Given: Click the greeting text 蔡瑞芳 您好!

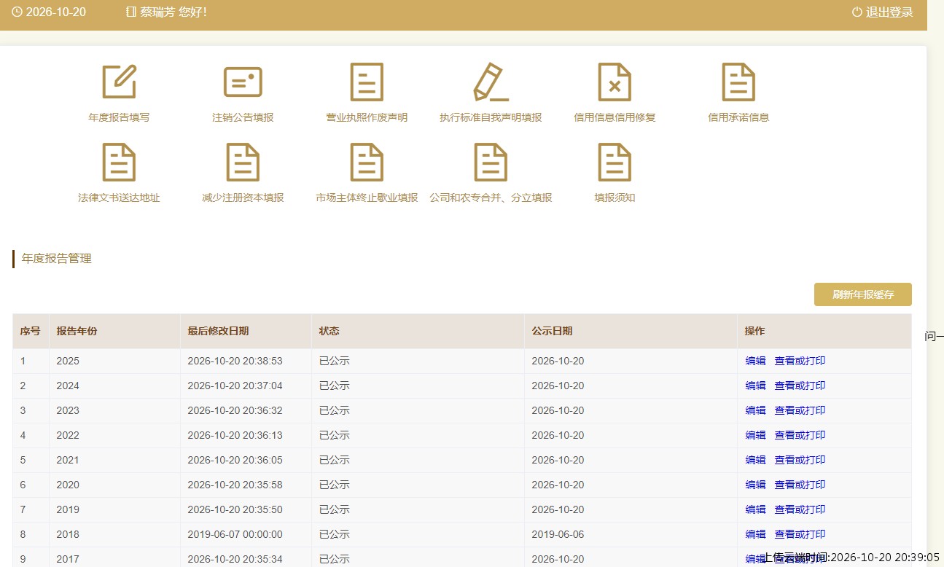Looking at the screenshot, I should click(173, 12).
